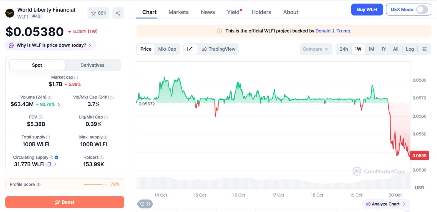Select the Mkt Cap chart option

tap(167, 49)
